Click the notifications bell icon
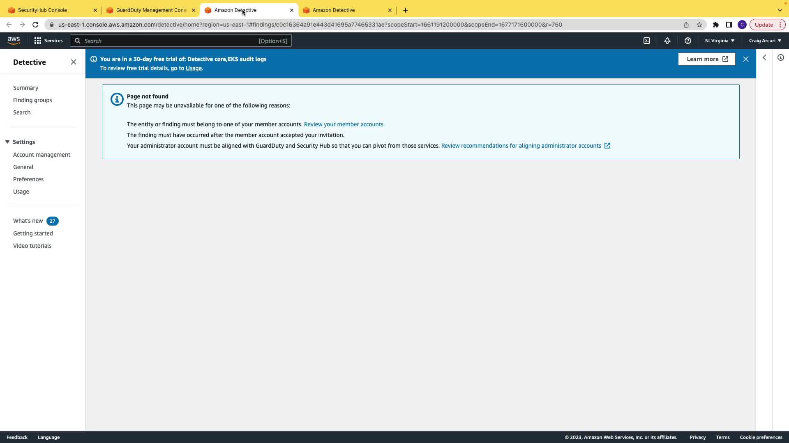 (x=667, y=41)
